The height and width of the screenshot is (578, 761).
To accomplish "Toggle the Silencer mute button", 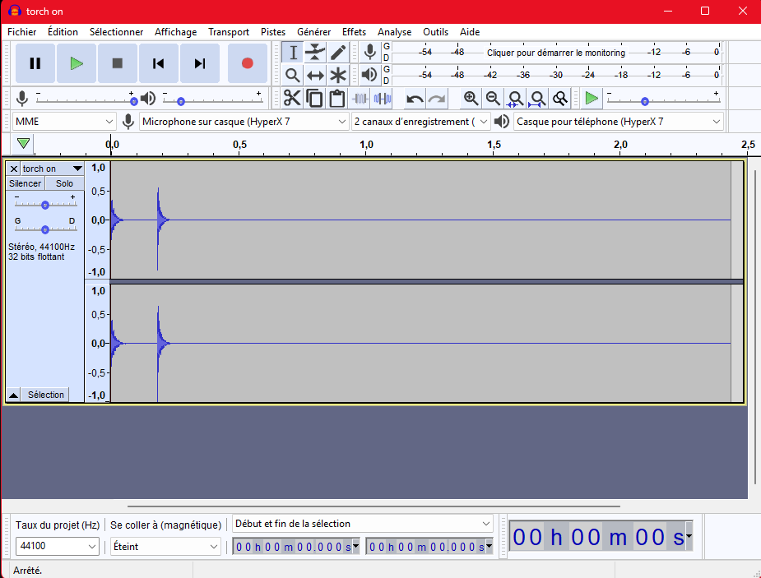I will pyautogui.click(x=26, y=183).
